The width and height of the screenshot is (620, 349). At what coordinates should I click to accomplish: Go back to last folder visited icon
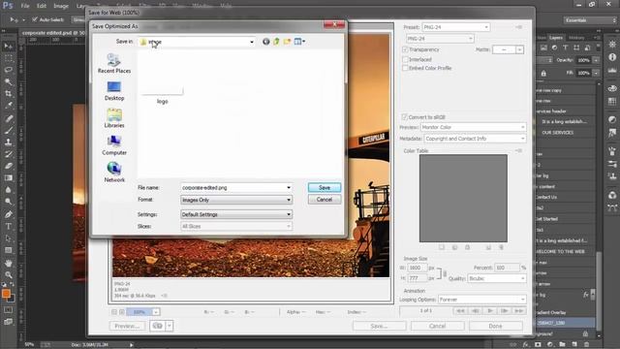pos(266,41)
